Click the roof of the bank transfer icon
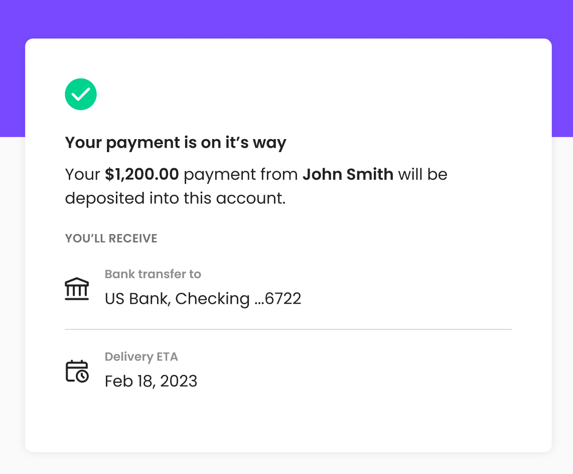 point(76,281)
